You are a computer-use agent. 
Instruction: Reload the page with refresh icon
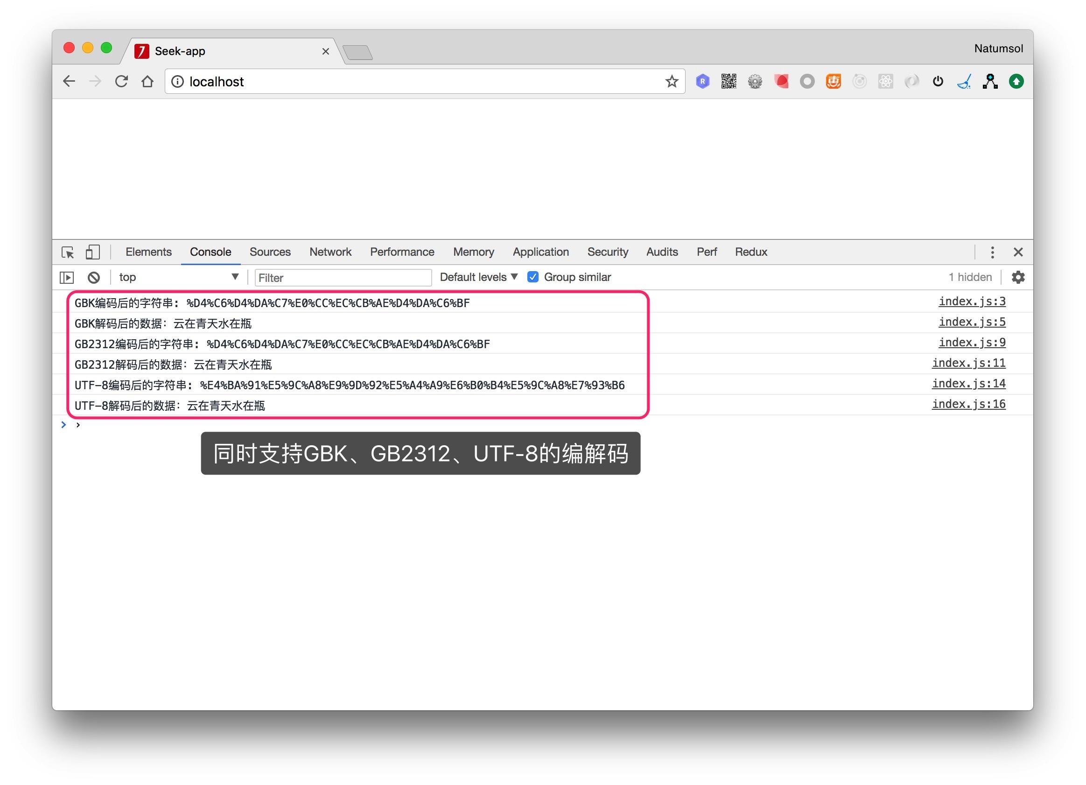(x=122, y=82)
